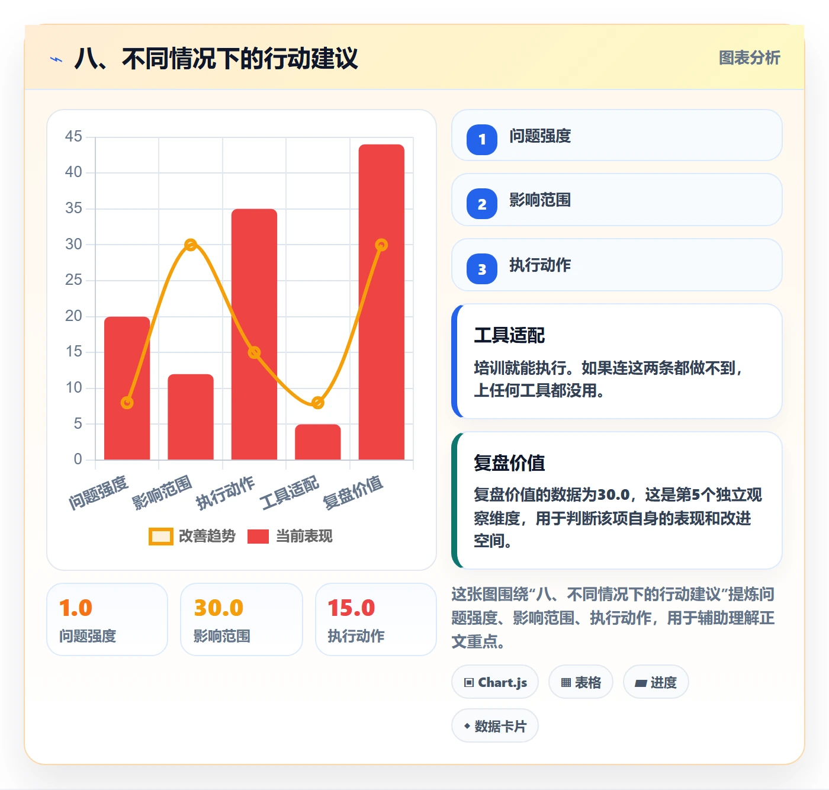Click the red bar for 问题强度

(127, 388)
